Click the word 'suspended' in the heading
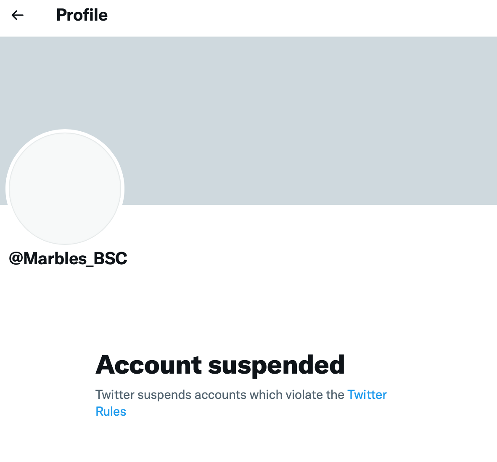 pos(276,366)
